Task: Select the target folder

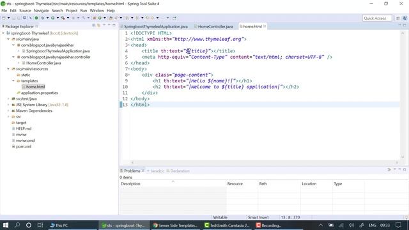Action: point(21,123)
